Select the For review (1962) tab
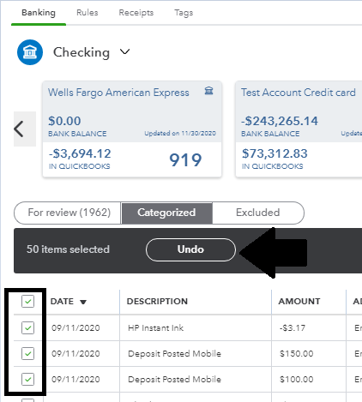 68,213
